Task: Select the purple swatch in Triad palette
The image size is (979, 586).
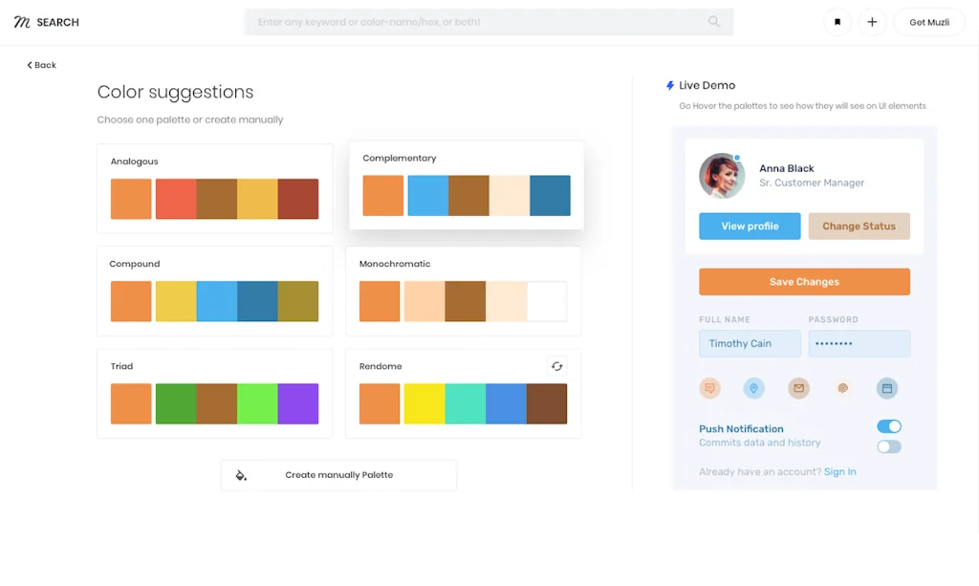Action: pyautogui.click(x=298, y=403)
